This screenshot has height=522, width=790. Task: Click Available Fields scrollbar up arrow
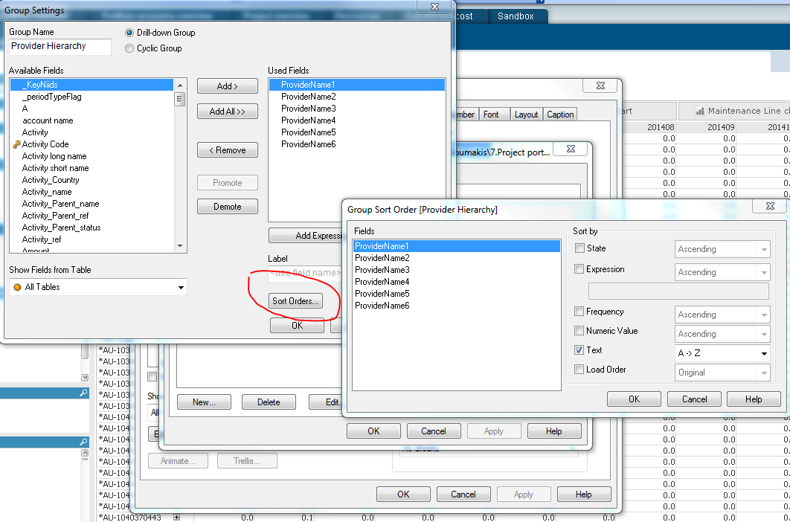[x=180, y=86]
